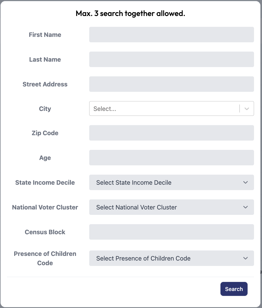
Task: Click the State Income Decile chevron arrow
Action: [x=245, y=182]
